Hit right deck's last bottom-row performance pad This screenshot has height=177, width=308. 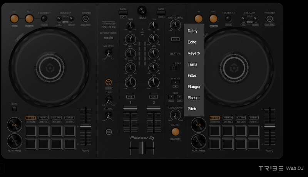[x=254, y=144]
